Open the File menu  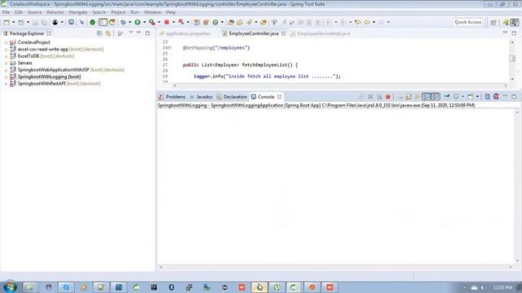click(x=6, y=12)
